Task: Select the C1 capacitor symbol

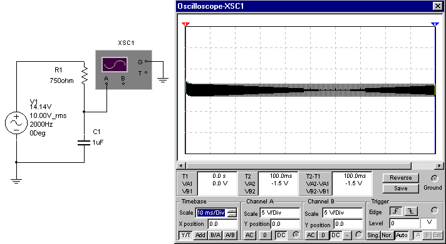Action: pos(84,142)
